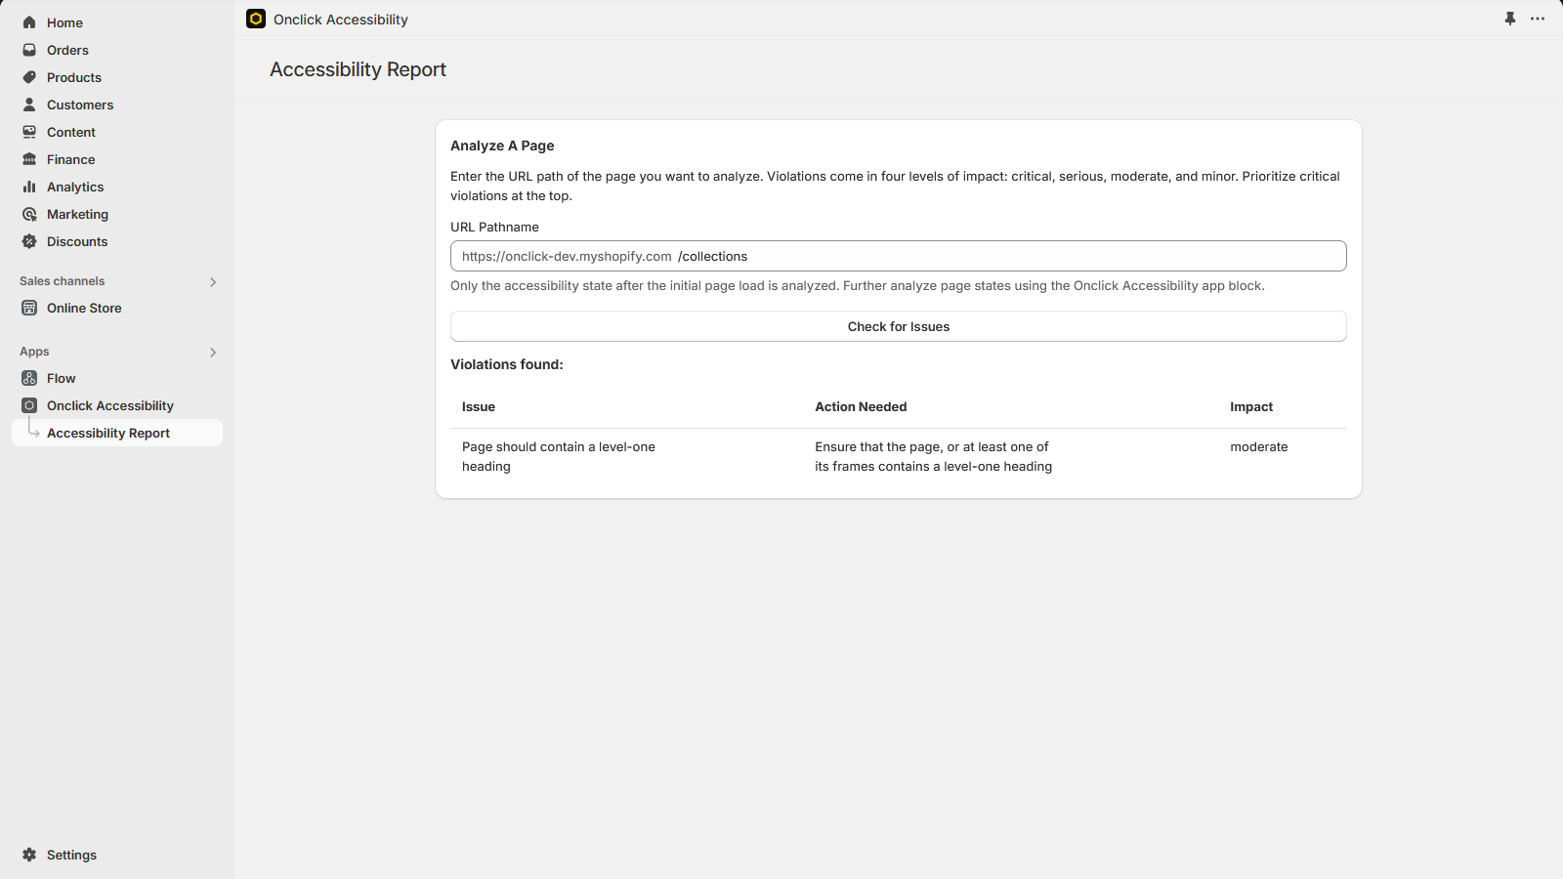
Task: Click the Finance icon
Action: pyautogui.click(x=28, y=159)
